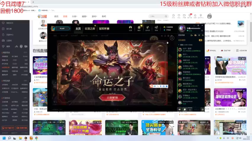The height and width of the screenshot is (141, 252).
Task: Click the summoner avatar in League client
Action: pyautogui.click(x=182, y=28)
